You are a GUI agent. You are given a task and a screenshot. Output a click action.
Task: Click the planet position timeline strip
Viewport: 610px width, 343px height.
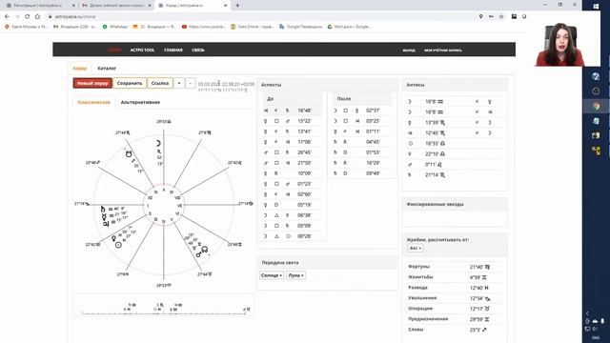coord(164,306)
